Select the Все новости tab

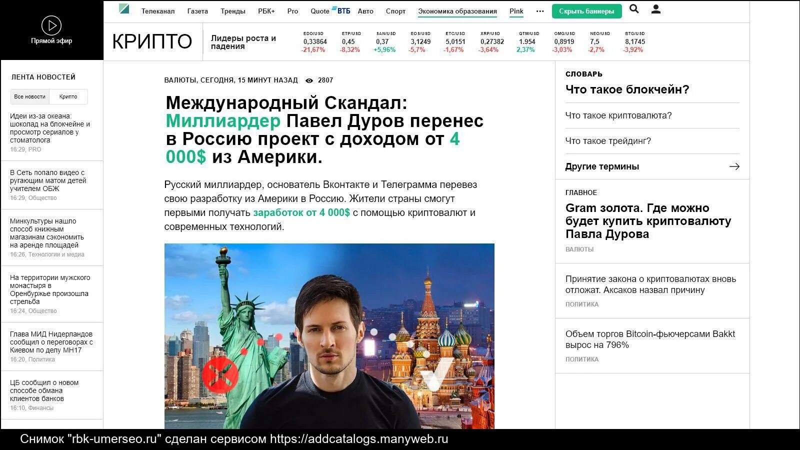tap(29, 96)
